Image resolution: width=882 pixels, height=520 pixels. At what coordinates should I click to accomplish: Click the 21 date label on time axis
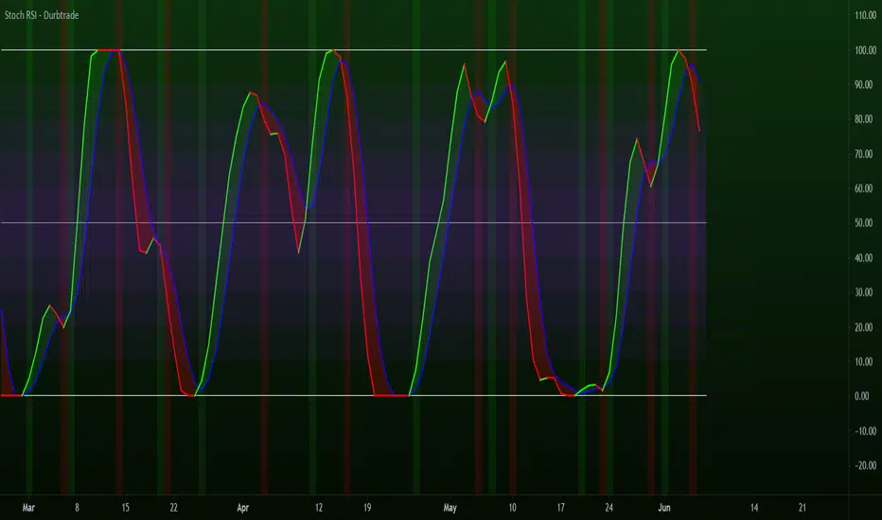pyautogui.click(x=803, y=508)
